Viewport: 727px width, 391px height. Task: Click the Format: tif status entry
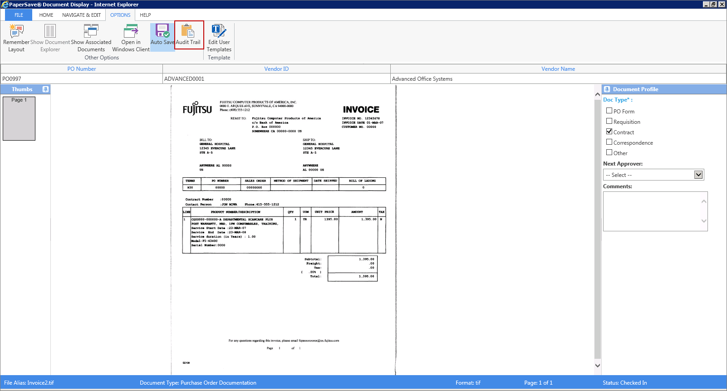[468, 383]
